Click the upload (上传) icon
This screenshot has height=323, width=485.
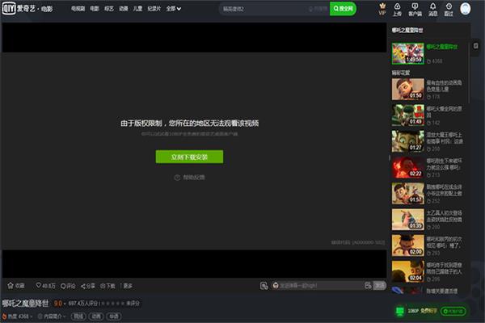click(x=396, y=8)
